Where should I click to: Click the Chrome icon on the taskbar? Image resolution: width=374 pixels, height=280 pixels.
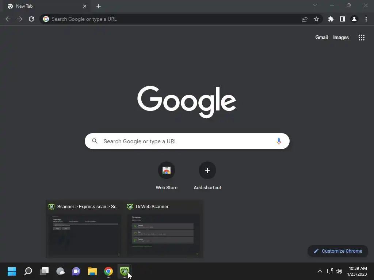[108, 271]
